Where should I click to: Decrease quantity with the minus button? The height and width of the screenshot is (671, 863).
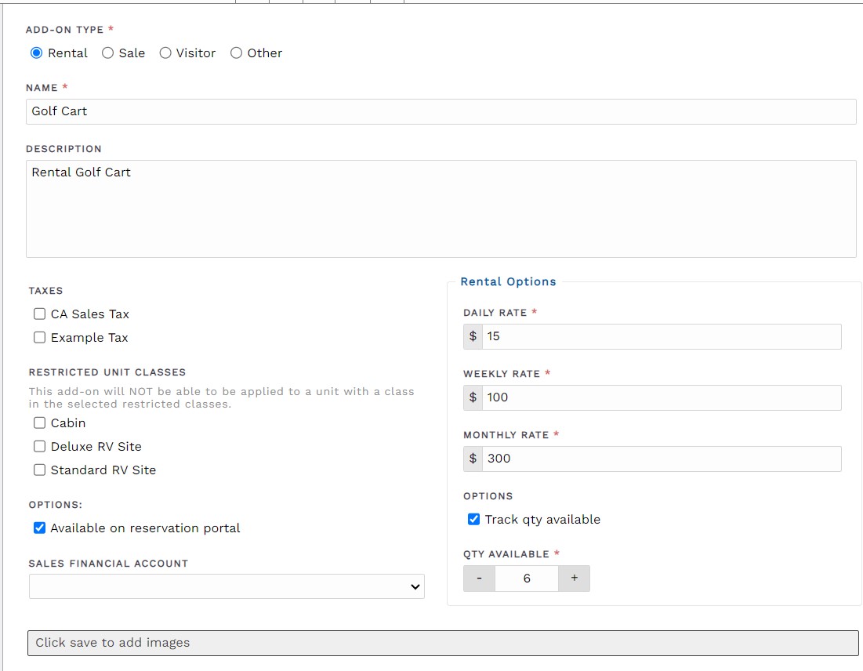(x=479, y=579)
